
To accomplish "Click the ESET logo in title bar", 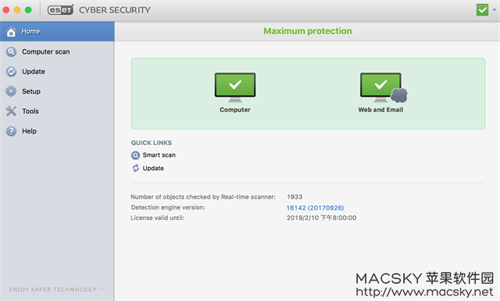I will point(61,10).
